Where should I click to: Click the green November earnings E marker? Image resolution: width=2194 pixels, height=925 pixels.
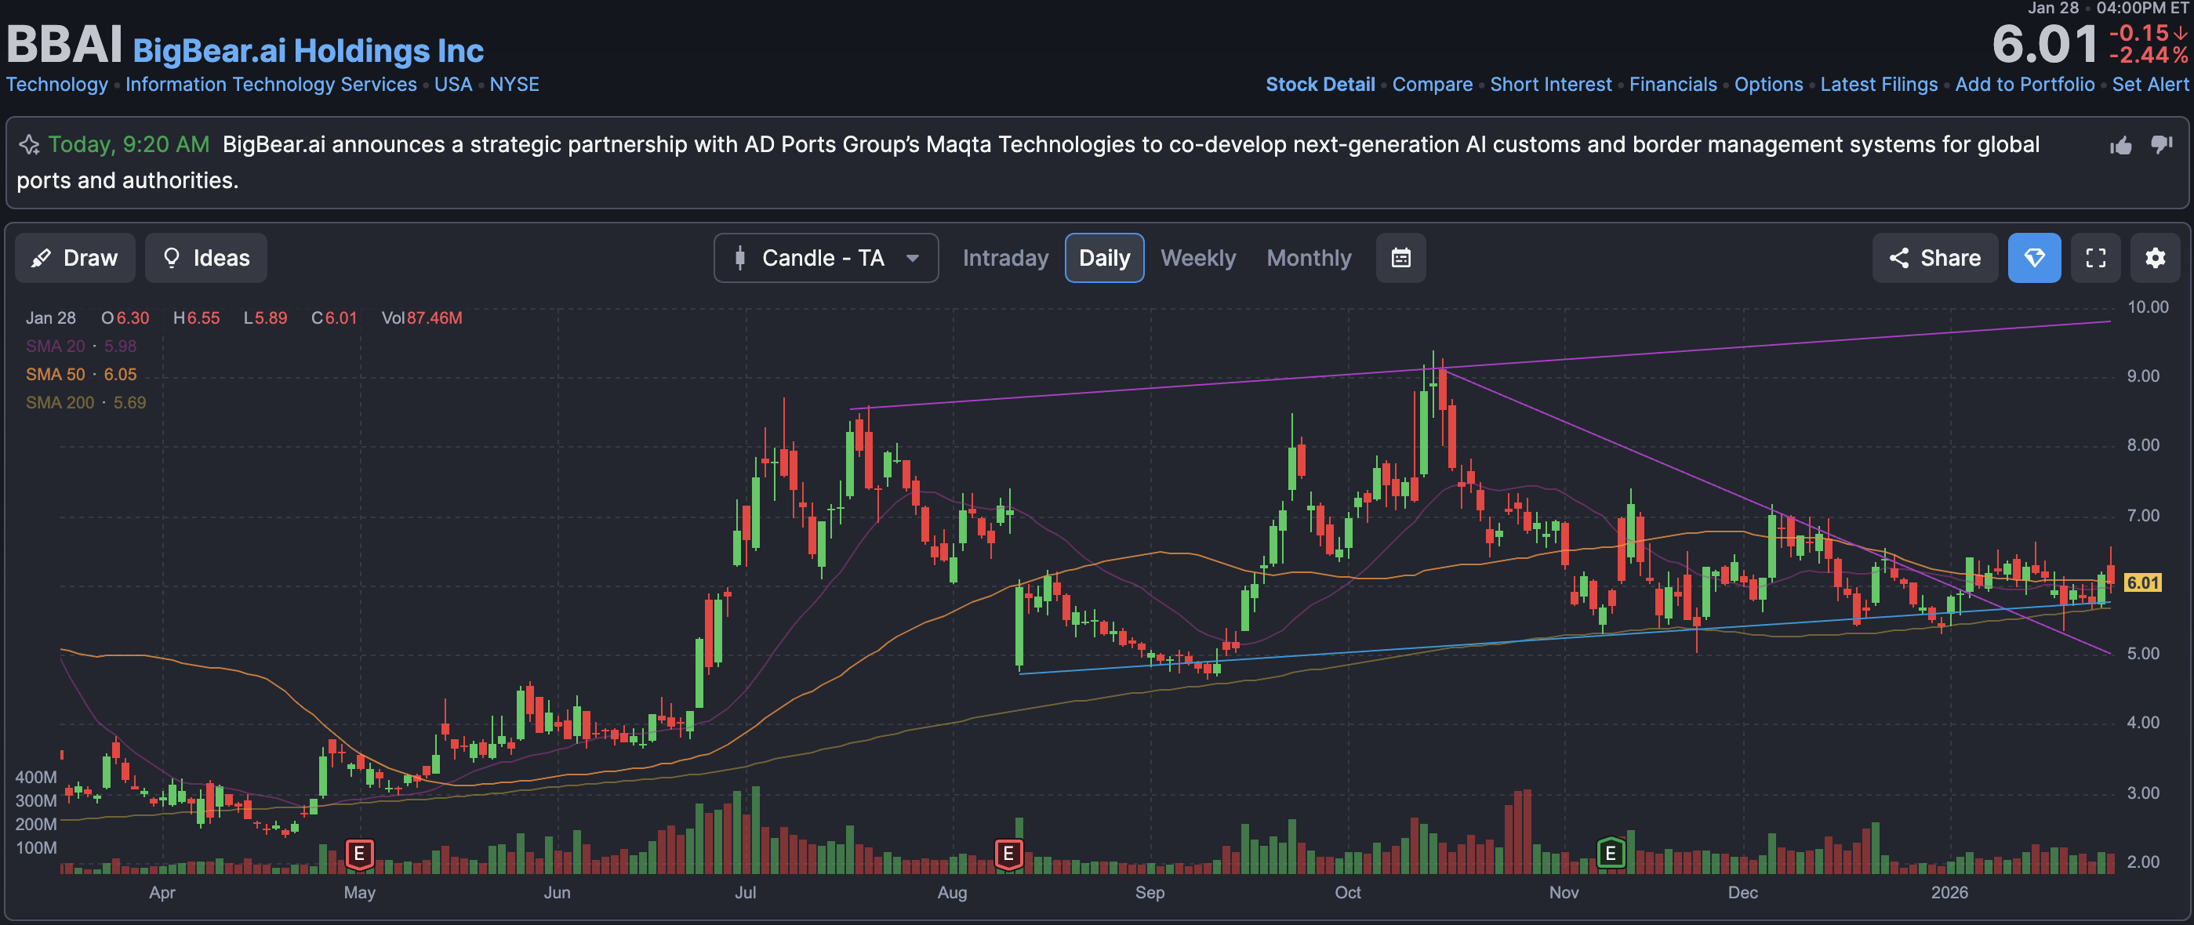pos(1610,853)
